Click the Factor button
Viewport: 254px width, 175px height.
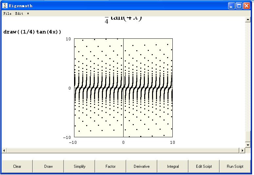coord(110,166)
